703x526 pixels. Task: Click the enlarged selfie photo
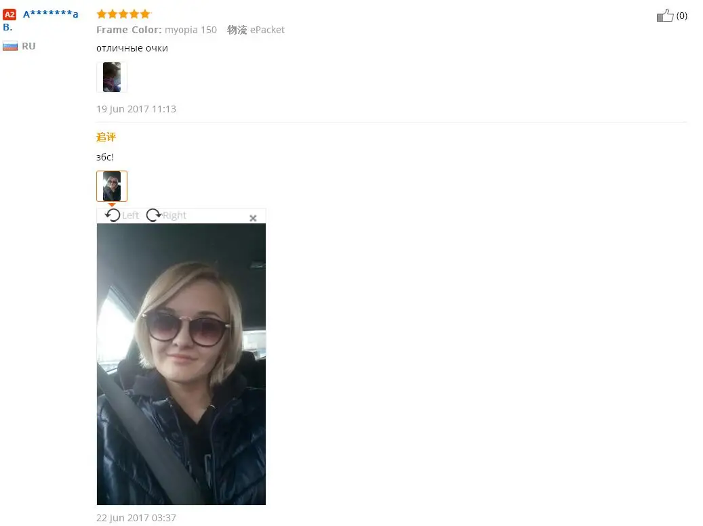[x=181, y=364]
